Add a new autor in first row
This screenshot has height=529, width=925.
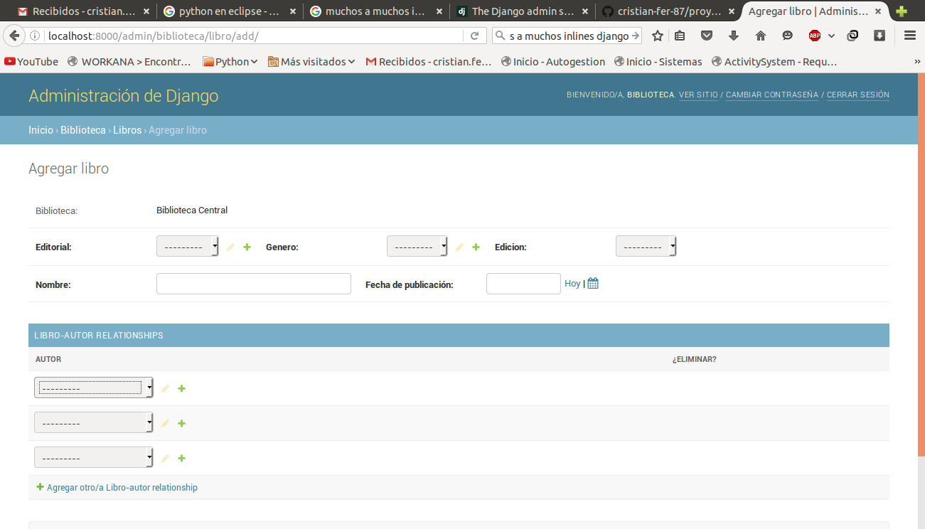(181, 388)
